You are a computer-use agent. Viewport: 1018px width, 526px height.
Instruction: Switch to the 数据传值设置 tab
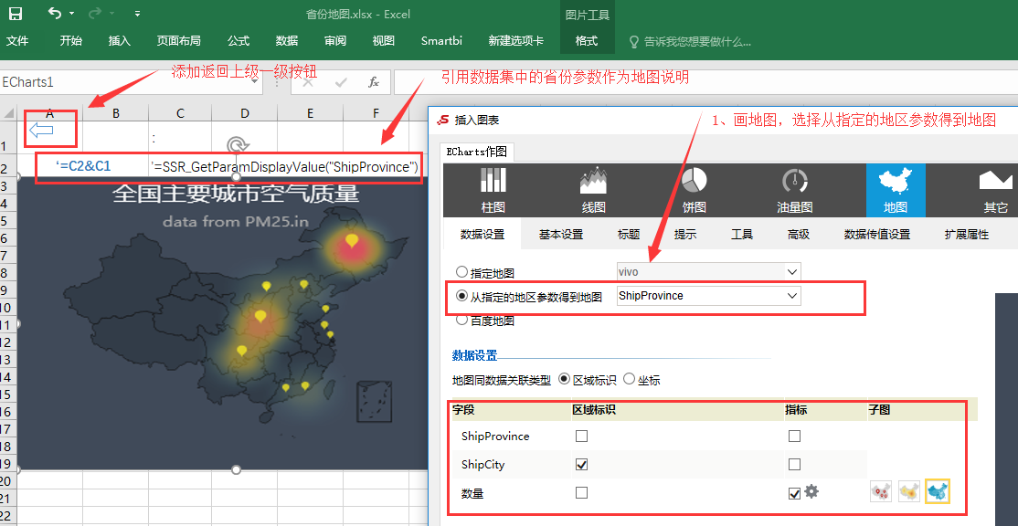877,234
